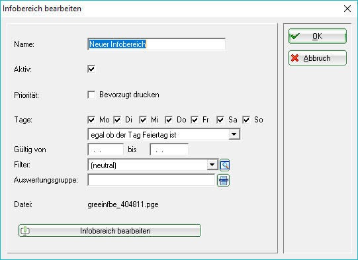Click the Auswertungsgruppe text field
The height and width of the screenshot is (260, 358).
tap(152, 180)
